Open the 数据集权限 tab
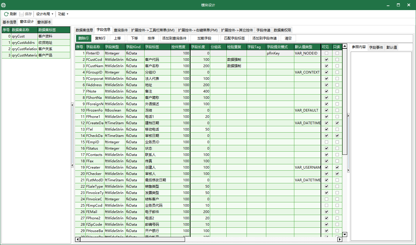The width and height of the screenshot is (416, 245). [x=282, y=30]
